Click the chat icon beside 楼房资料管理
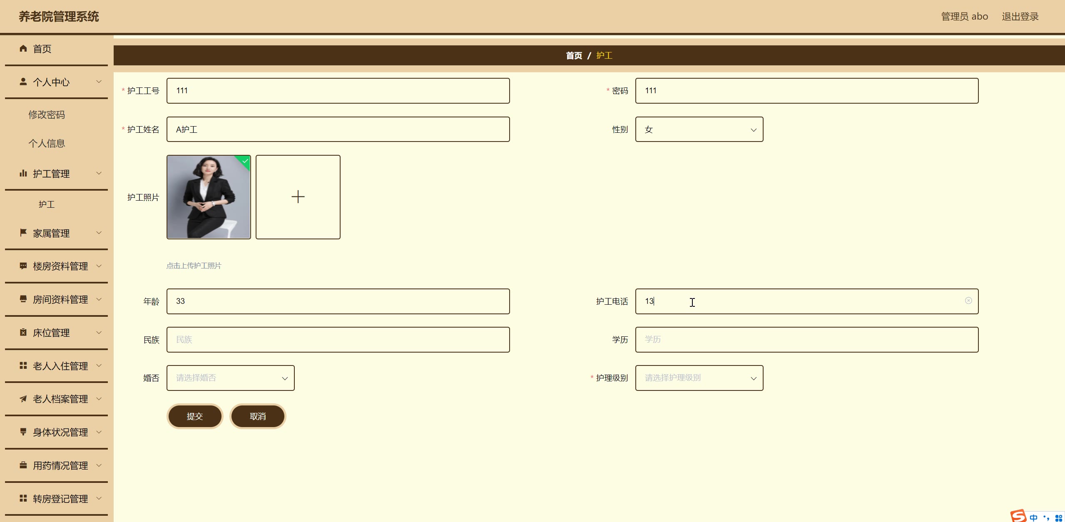Screen dimensions: 1065x522 (x=23, y=266)
